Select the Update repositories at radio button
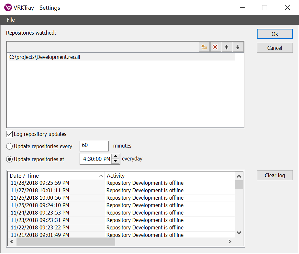 9,159
